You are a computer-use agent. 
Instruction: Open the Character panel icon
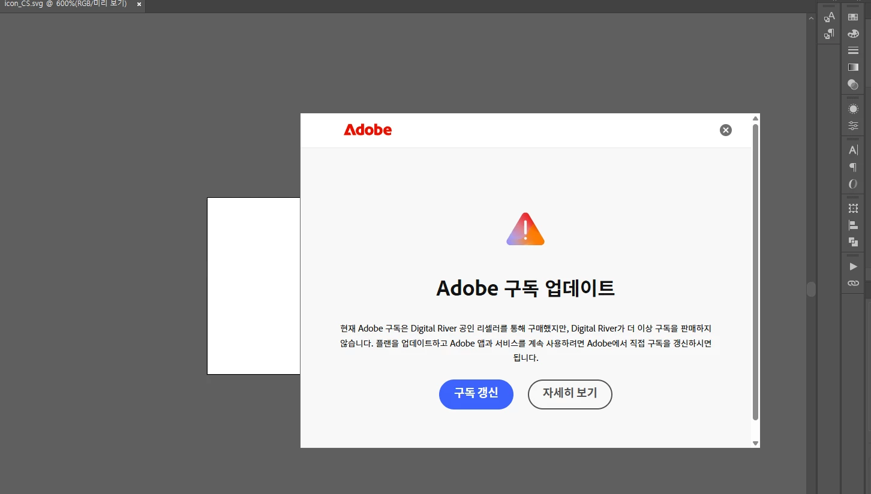click(x=852, y=150)
